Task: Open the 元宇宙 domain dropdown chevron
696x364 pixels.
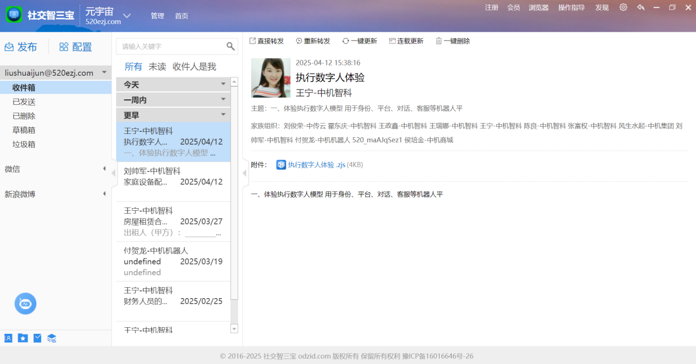Action: pyautogui.click(x=127, y=16)
